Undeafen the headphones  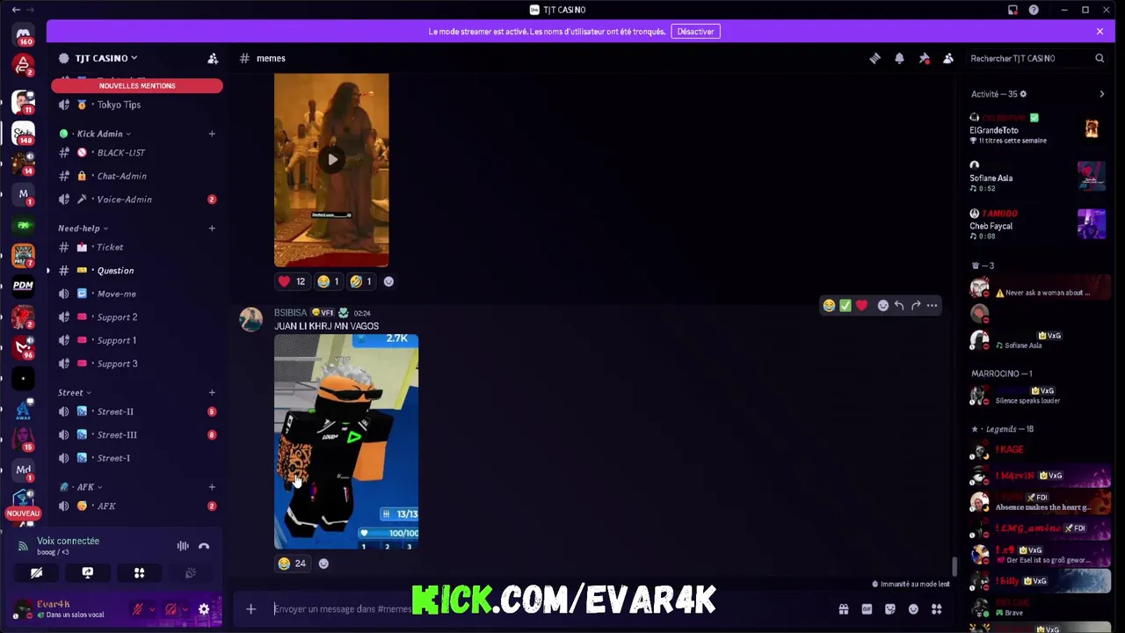point(171,609)
